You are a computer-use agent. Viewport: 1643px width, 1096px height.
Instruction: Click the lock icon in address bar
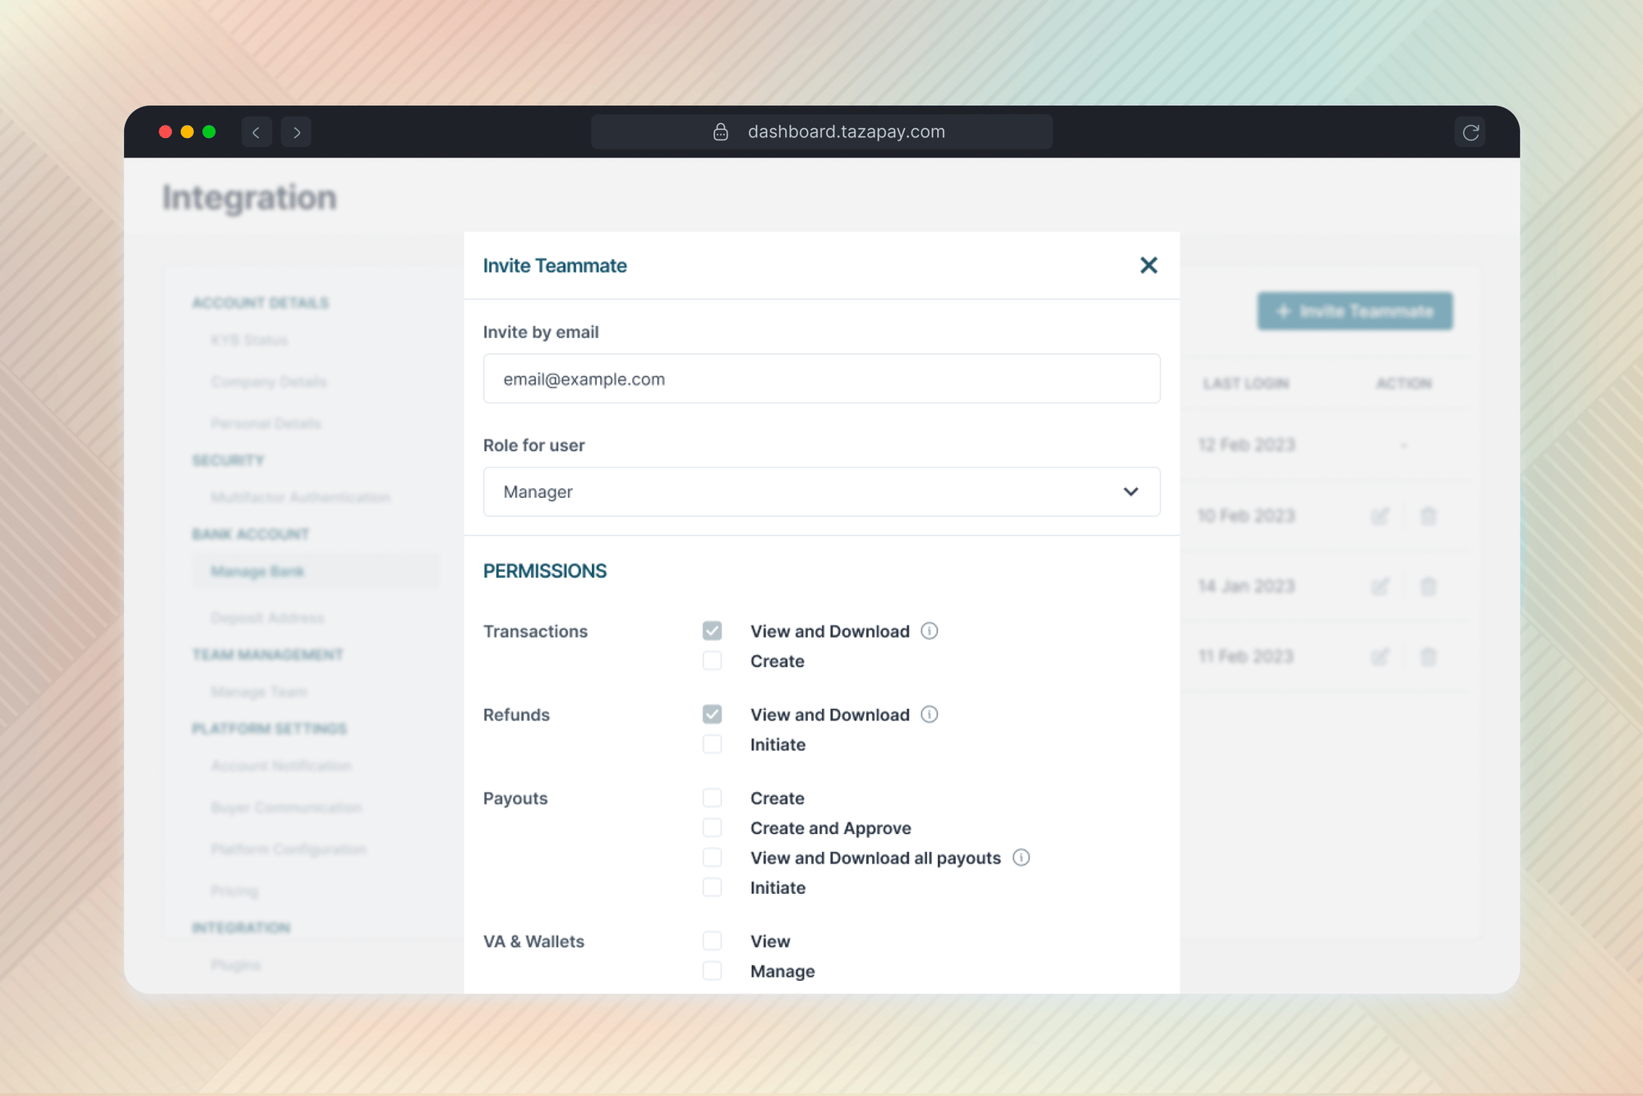721,131
